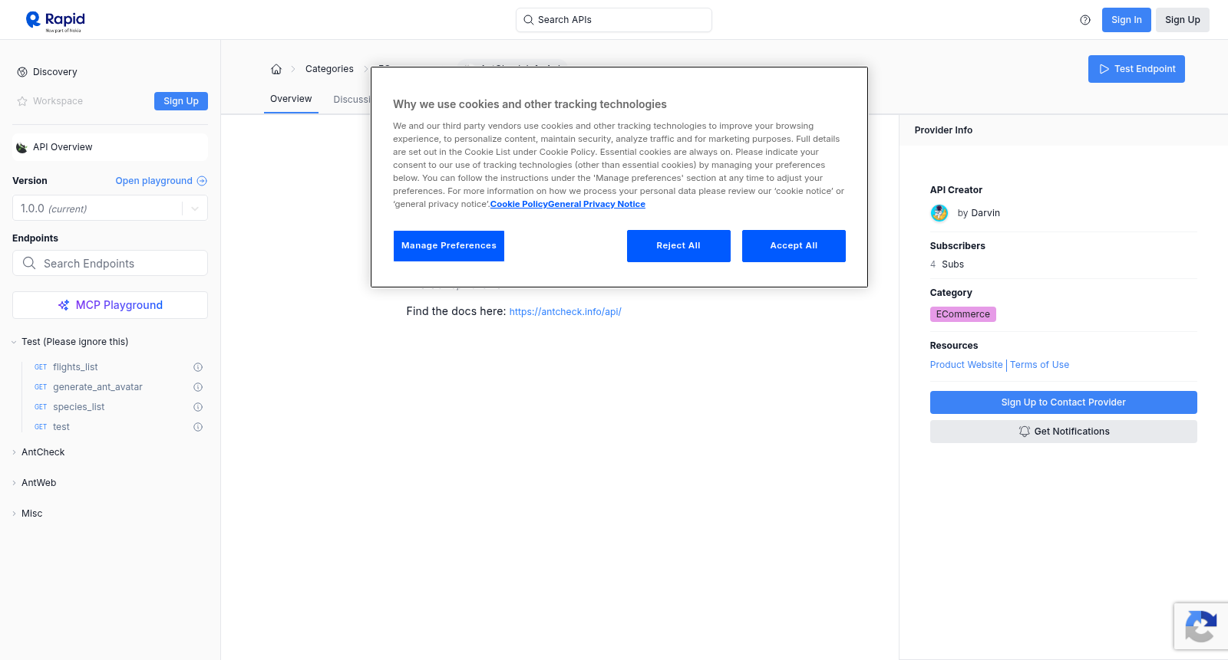1228x660 pixels.
Task: Select the flights_list endpoint
Action: pos(75,367)
